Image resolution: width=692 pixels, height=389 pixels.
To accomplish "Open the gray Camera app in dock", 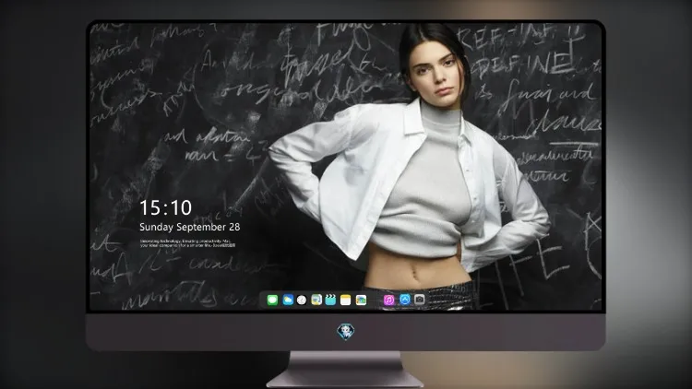I will [x=420, y=300].
